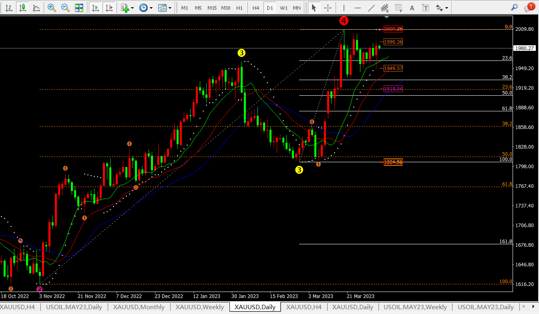Expand the templates dropdown arrow
Image resolution: width=539 pixels, height=314 pixels.
click(170, 8)
